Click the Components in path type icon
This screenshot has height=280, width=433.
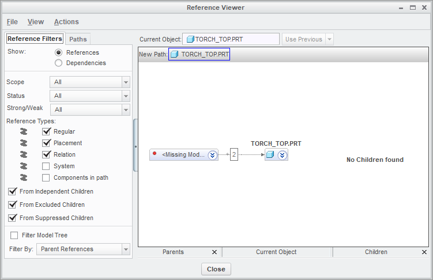click(24, 177)
